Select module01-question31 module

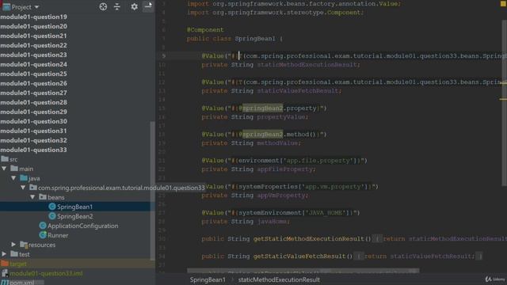(33, 131)
